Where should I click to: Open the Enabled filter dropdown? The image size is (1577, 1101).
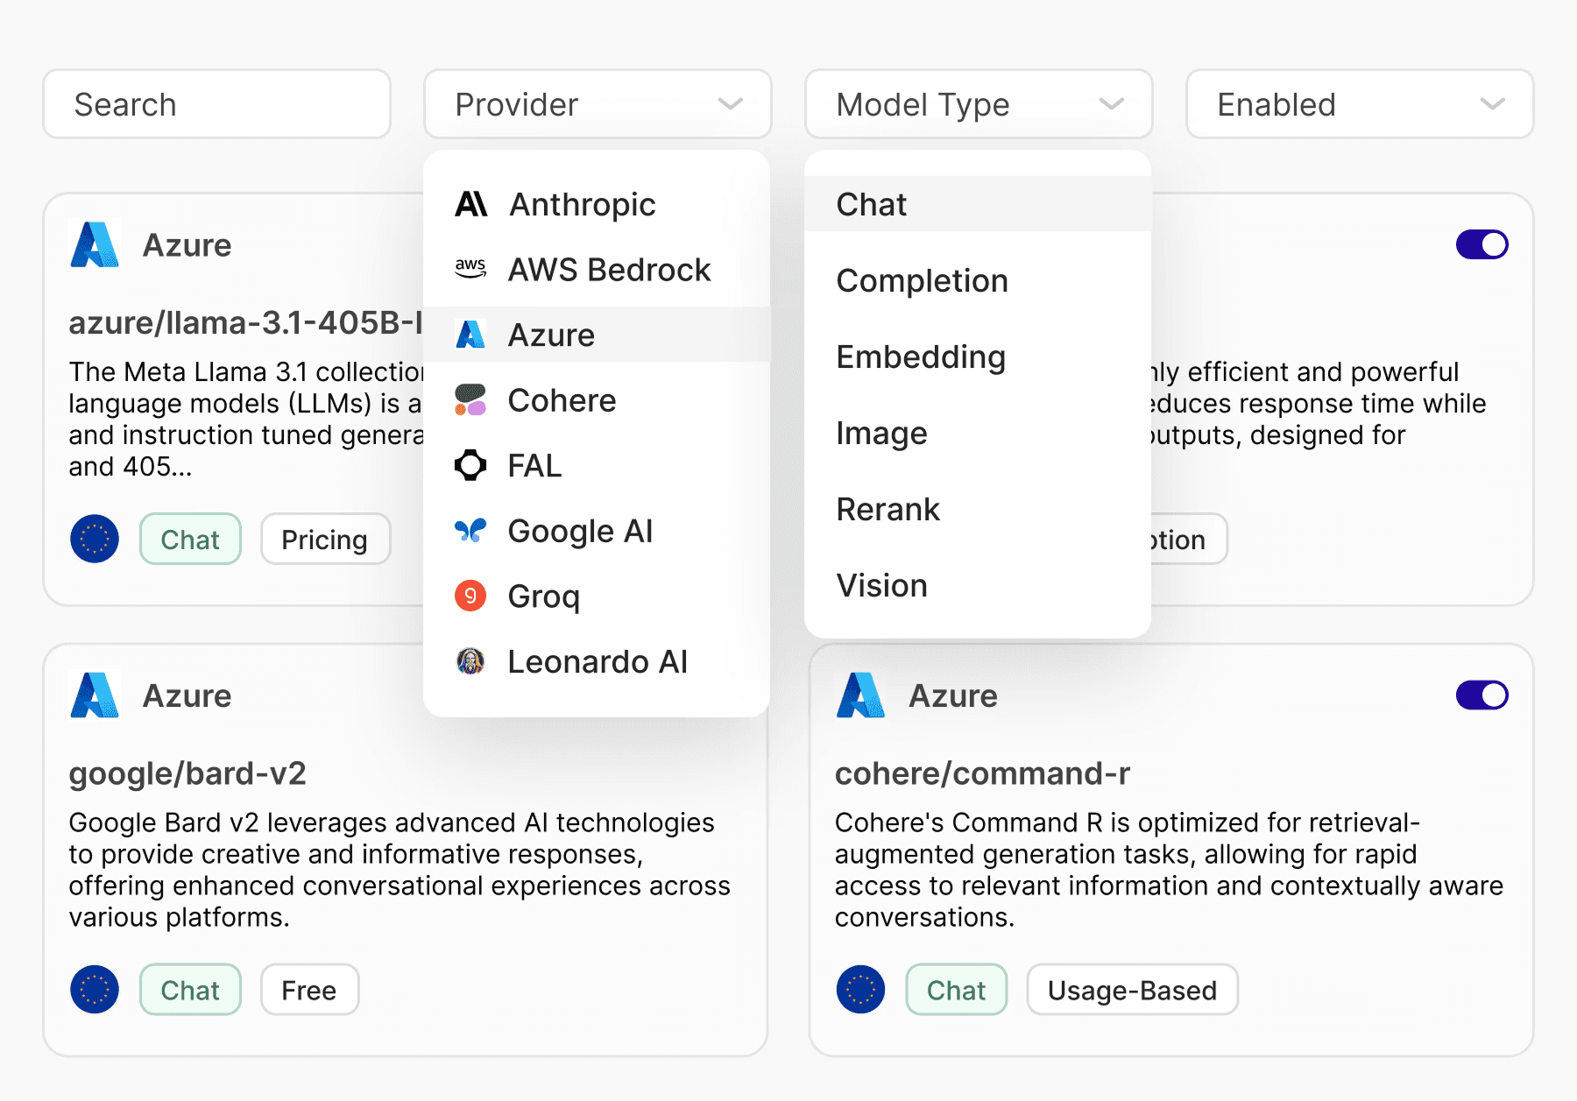pos(1360,104)
